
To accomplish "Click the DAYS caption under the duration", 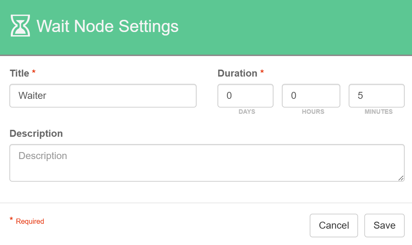I will click(247, 112).
